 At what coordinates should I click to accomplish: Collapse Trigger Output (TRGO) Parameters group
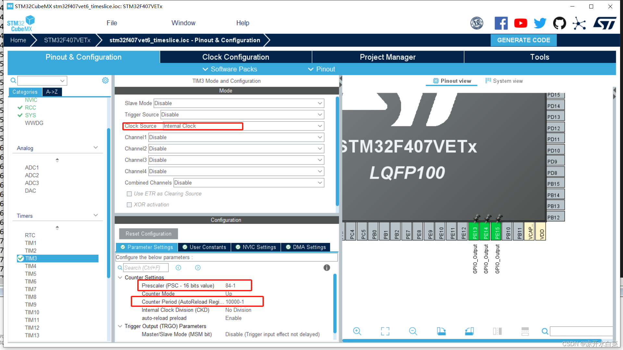coord(120,326)
